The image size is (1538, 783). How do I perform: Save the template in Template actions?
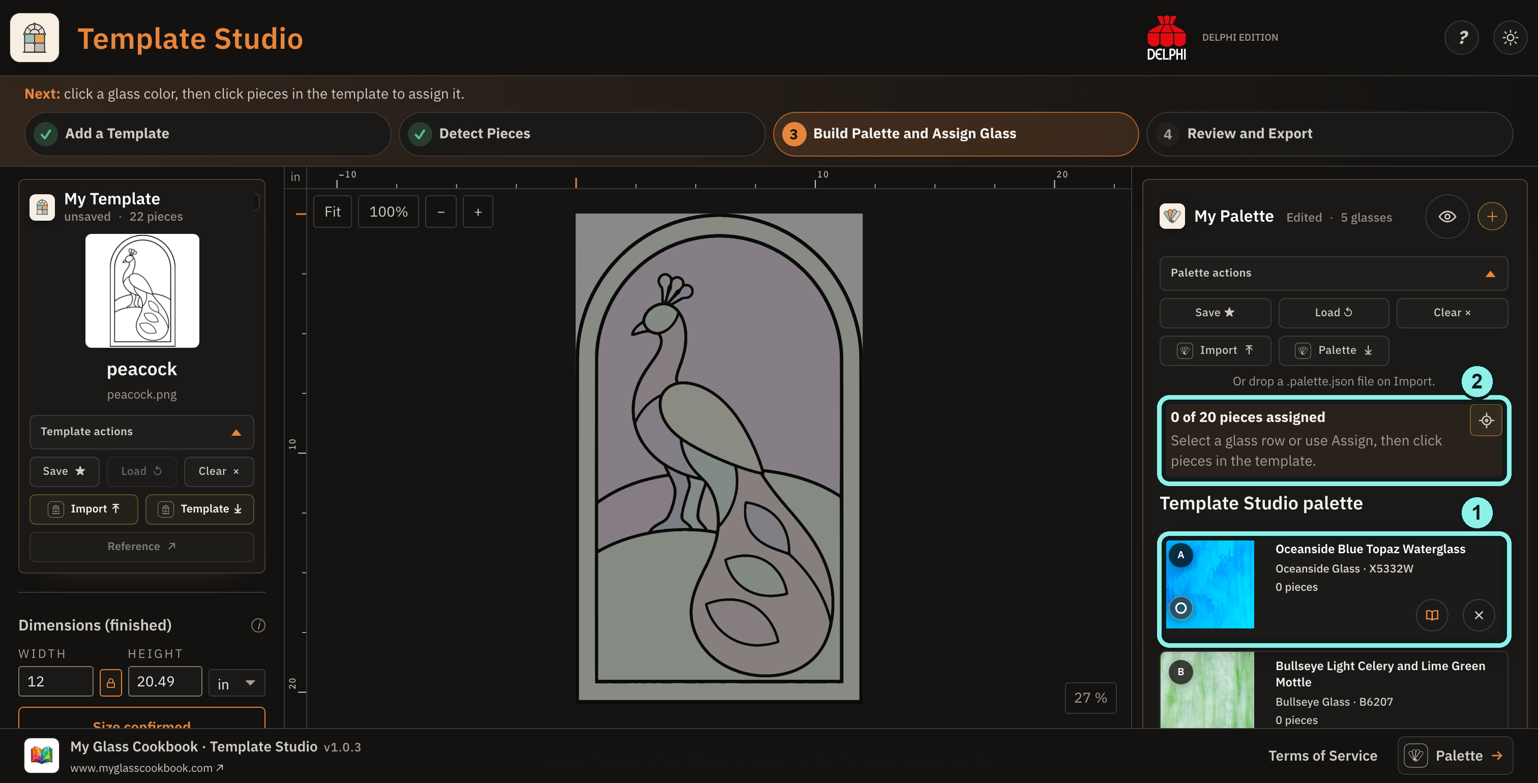(64, 471)
